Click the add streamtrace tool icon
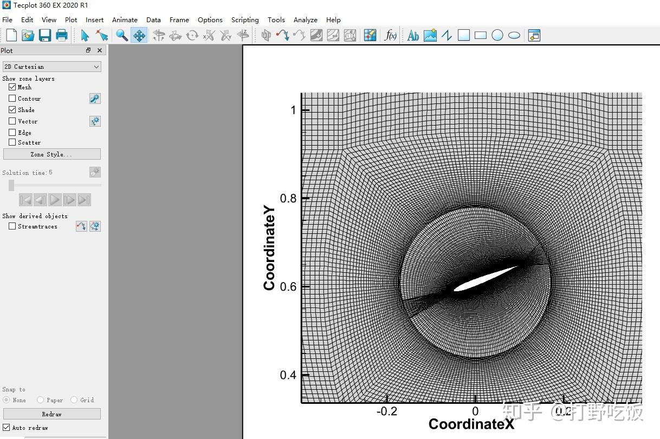Image resolution: width=660 pixels, height=439 pixels. pyautogui.click(x=282, y=36)
